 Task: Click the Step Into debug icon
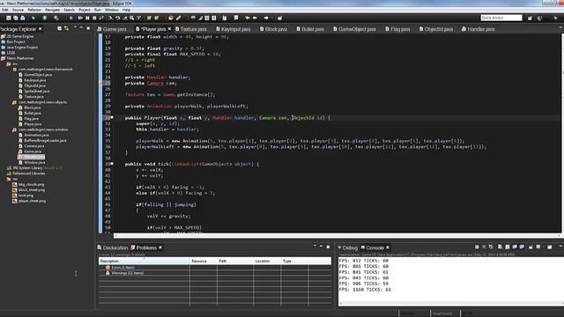[110, 18]
